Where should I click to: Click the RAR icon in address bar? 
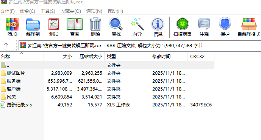click(x=23, y=45)
